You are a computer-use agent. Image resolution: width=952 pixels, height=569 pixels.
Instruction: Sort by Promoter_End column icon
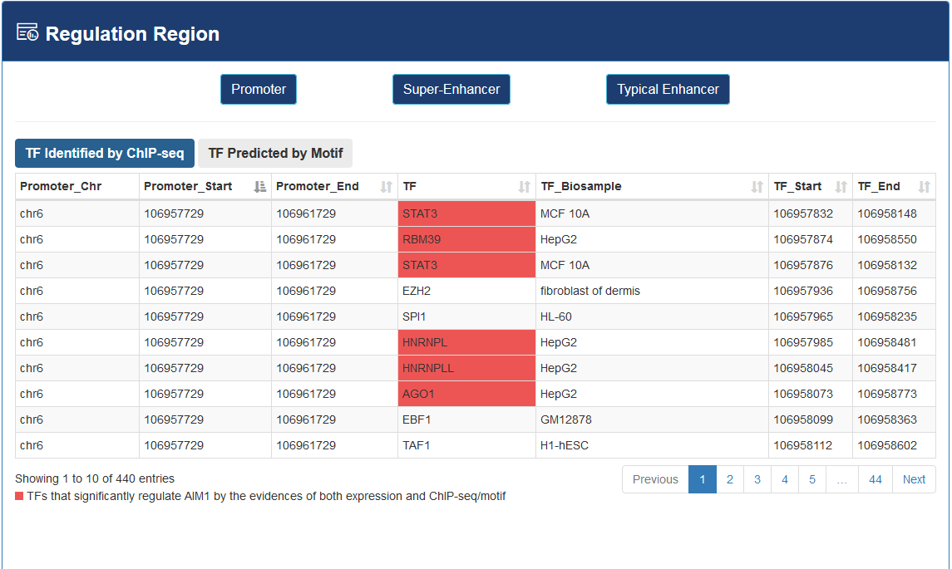pos(386,187)
